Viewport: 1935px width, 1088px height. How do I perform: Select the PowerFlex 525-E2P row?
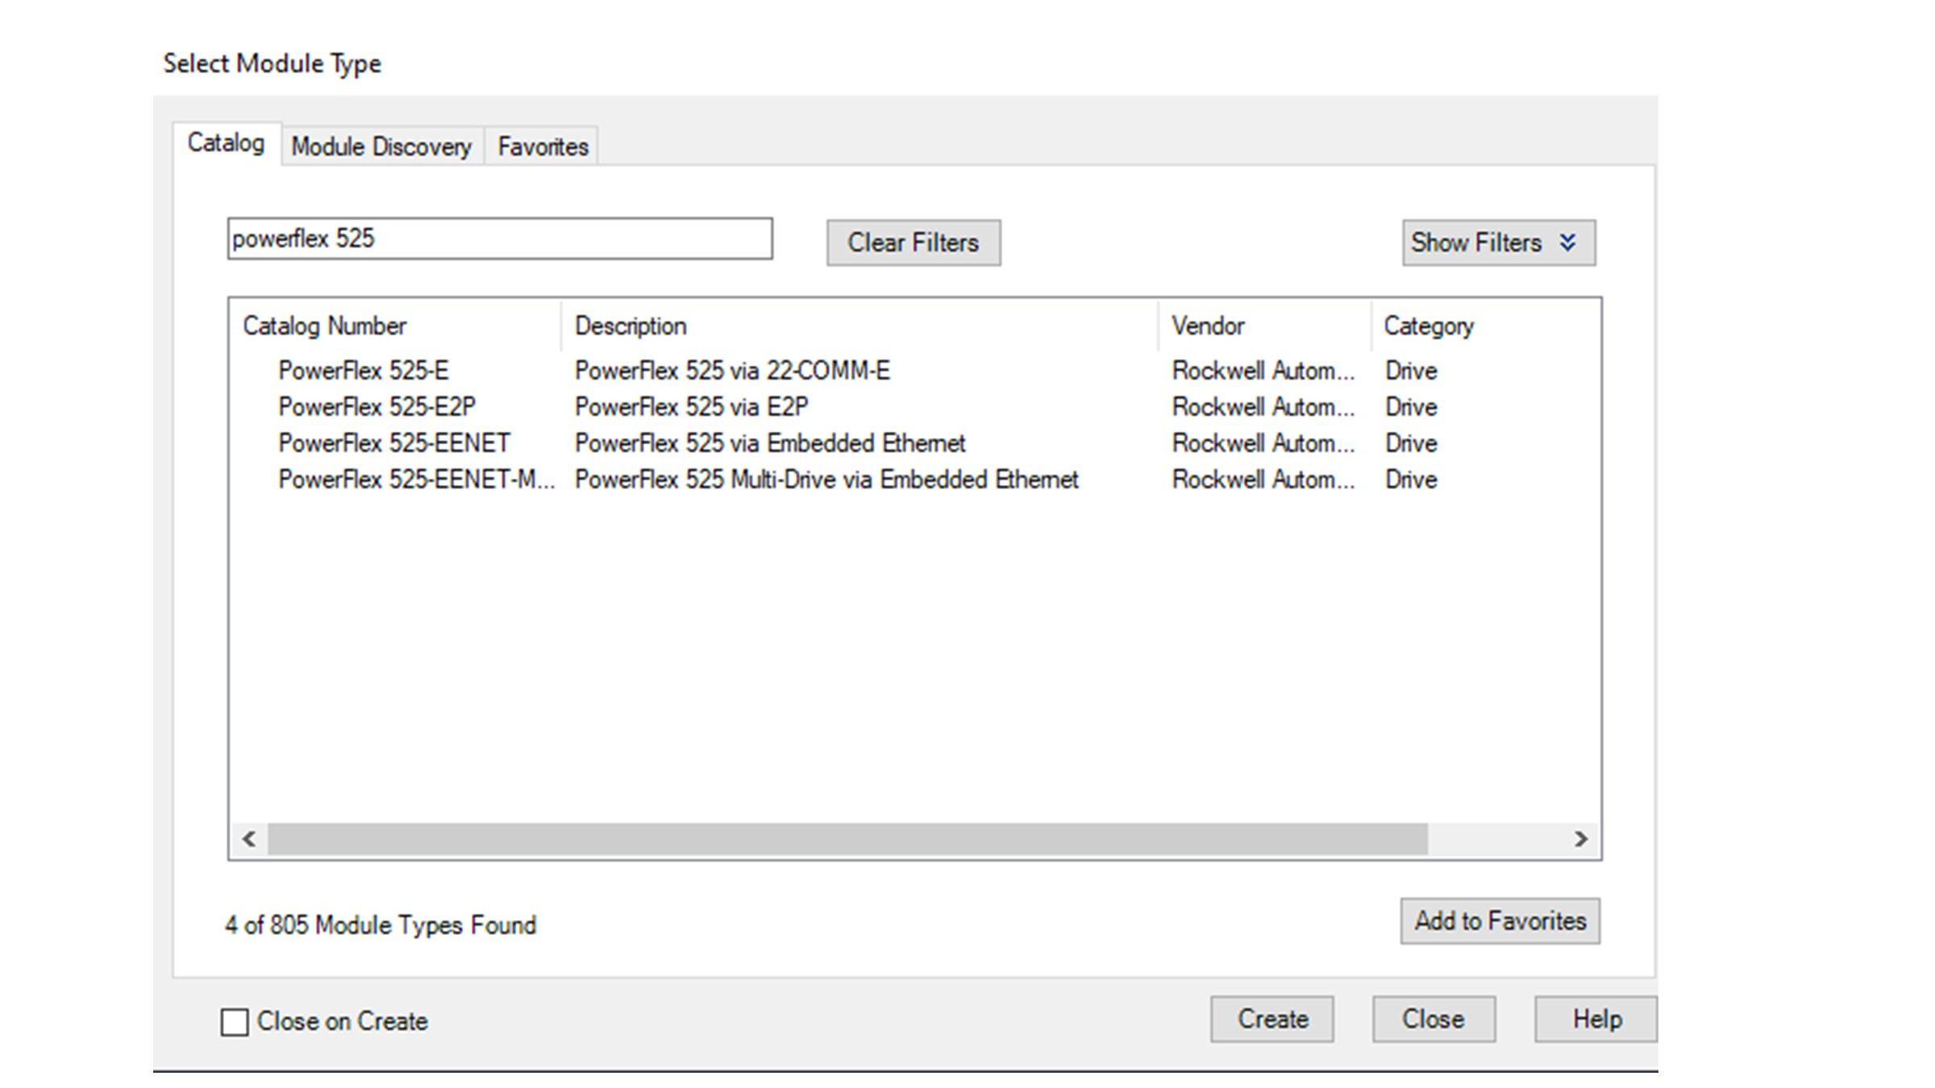tap(915, 407)
